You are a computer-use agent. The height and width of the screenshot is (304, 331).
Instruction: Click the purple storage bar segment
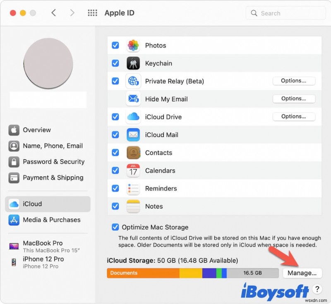click(209, 273)
